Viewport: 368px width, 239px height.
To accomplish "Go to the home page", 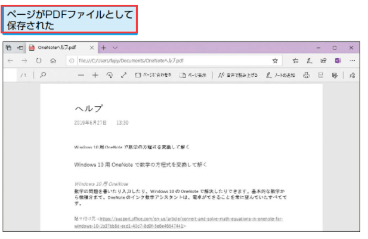I will [x=53, y=61].
